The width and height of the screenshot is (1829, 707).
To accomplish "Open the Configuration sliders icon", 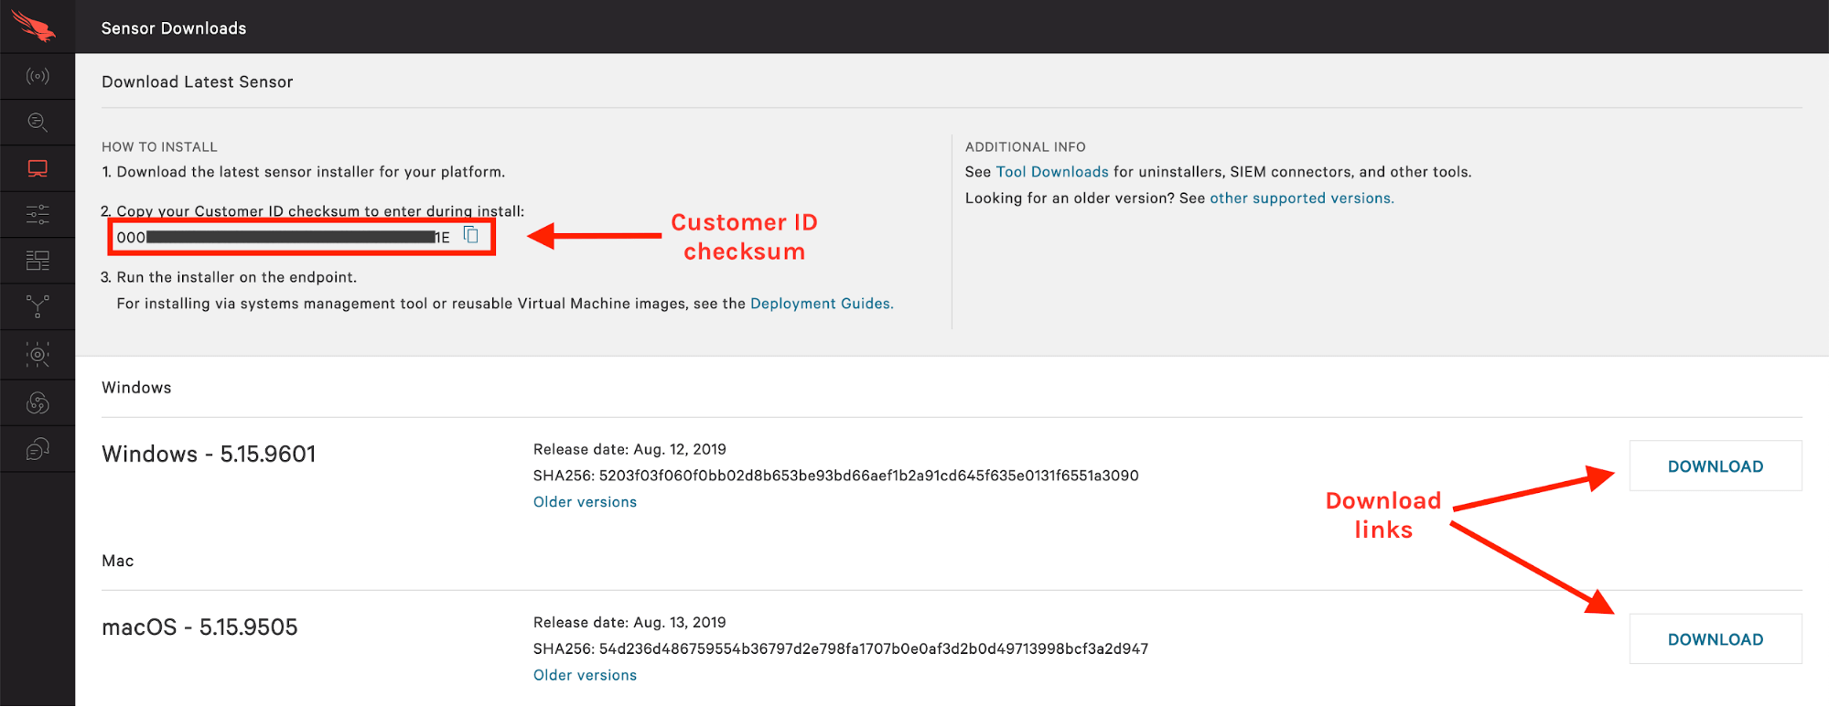I will [x=38, y=215].
